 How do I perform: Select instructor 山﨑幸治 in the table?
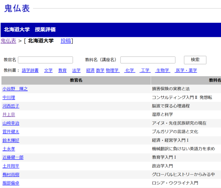pyautogui.click(x=11, y=123)
